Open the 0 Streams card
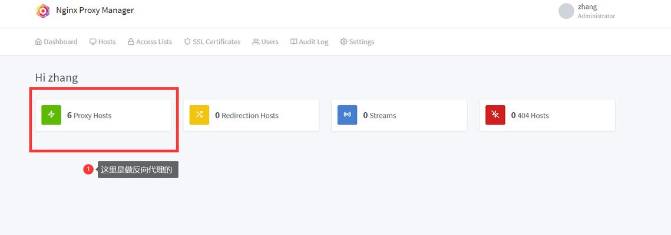 [399, 115]
